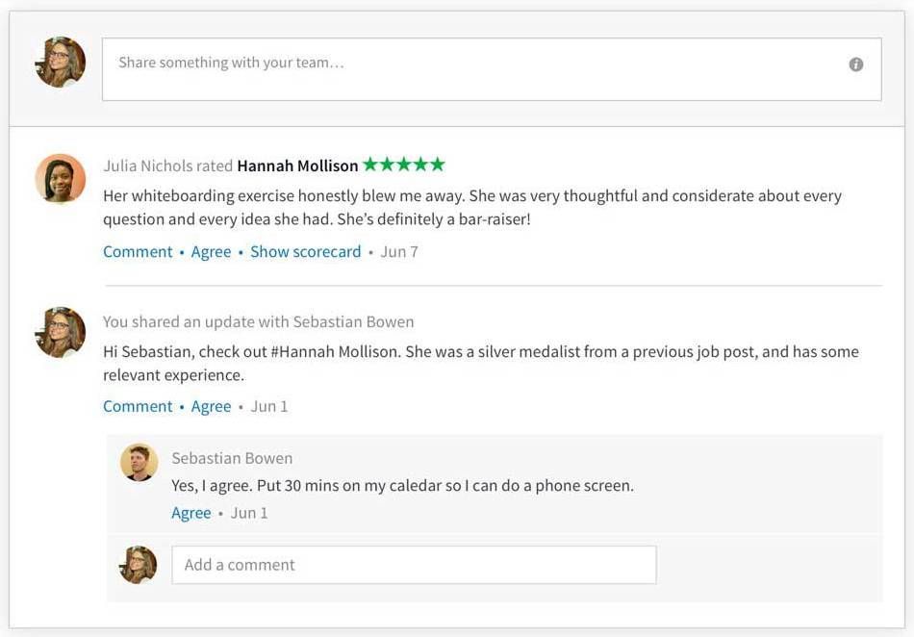Click your avatar beside the shared update
The height and width of the screenshot is (637, 914).
pos(61,332)
